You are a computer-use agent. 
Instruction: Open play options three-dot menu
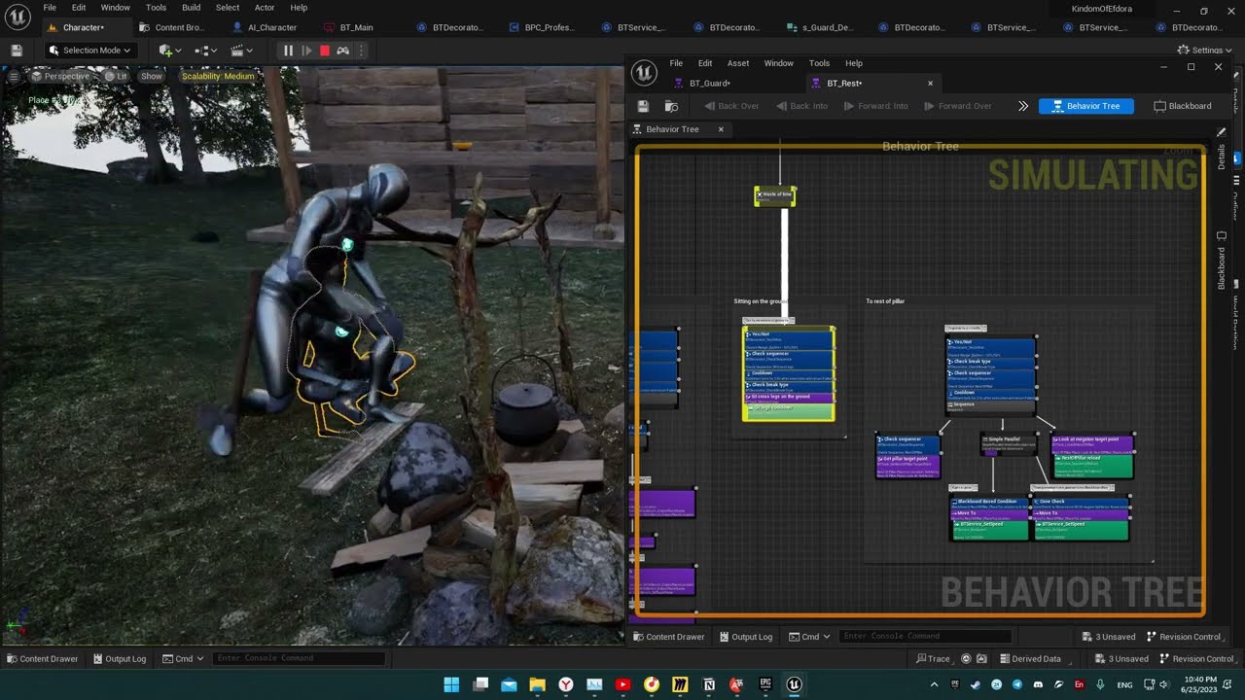[x=361, y=51]
